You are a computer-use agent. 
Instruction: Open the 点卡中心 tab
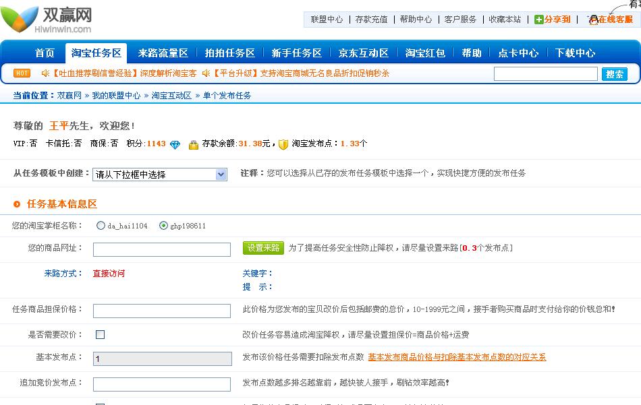tap(518, 53)
